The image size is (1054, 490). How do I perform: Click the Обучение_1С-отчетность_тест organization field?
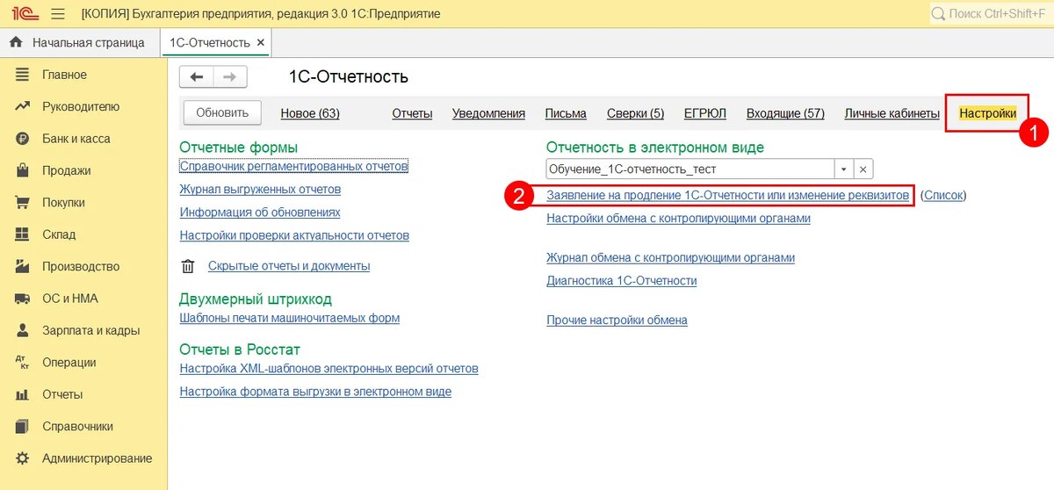[x=689, y=169]
